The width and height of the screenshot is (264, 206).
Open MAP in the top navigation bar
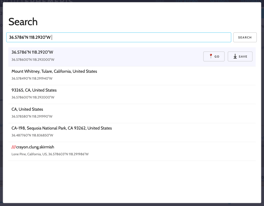(160, 2)
